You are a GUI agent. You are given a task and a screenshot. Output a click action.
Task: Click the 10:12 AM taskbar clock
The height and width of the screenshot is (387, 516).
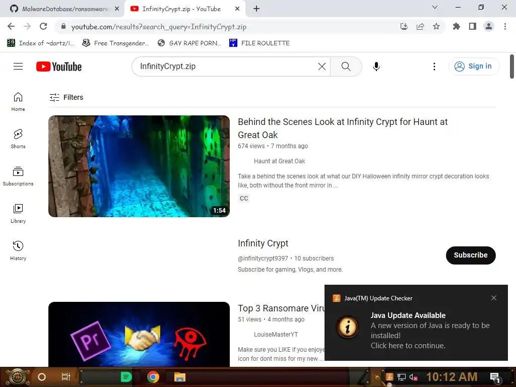[x=452, y=377]
